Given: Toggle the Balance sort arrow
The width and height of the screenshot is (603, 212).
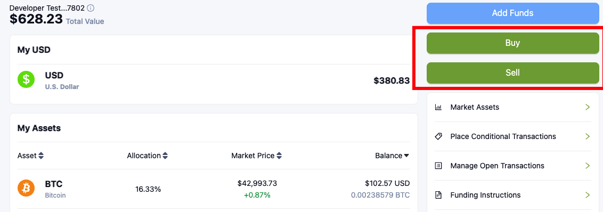Looking at the screenshot, I should click(406, 156).
